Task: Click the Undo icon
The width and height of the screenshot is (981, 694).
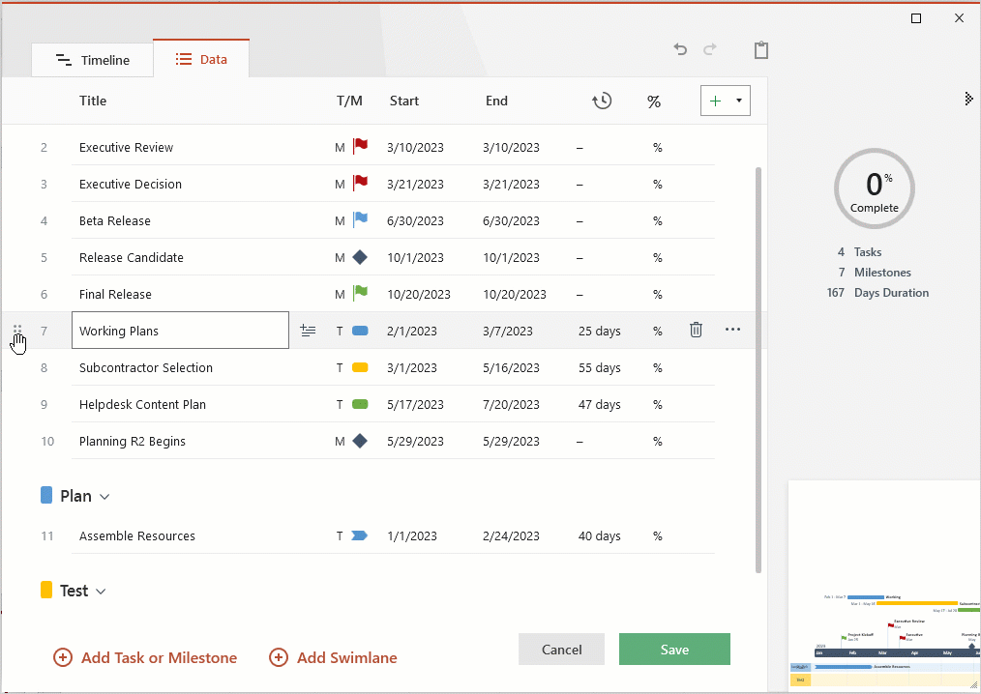Action: 680,49
